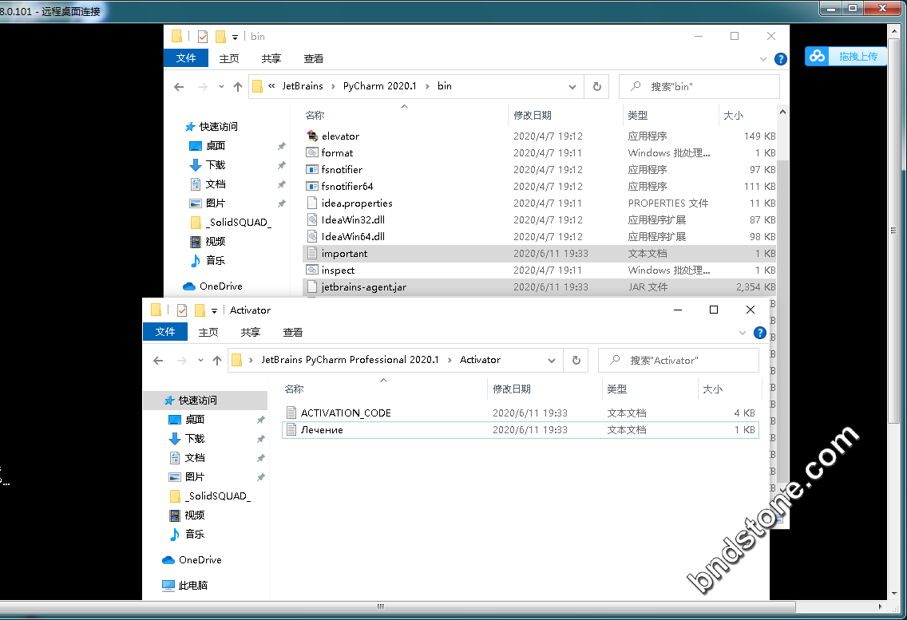Image resolution: width=907 pixels, height=620 pixels.
Task: Expand the bin address bar history dropdown
Action: [x=572, y=87]
